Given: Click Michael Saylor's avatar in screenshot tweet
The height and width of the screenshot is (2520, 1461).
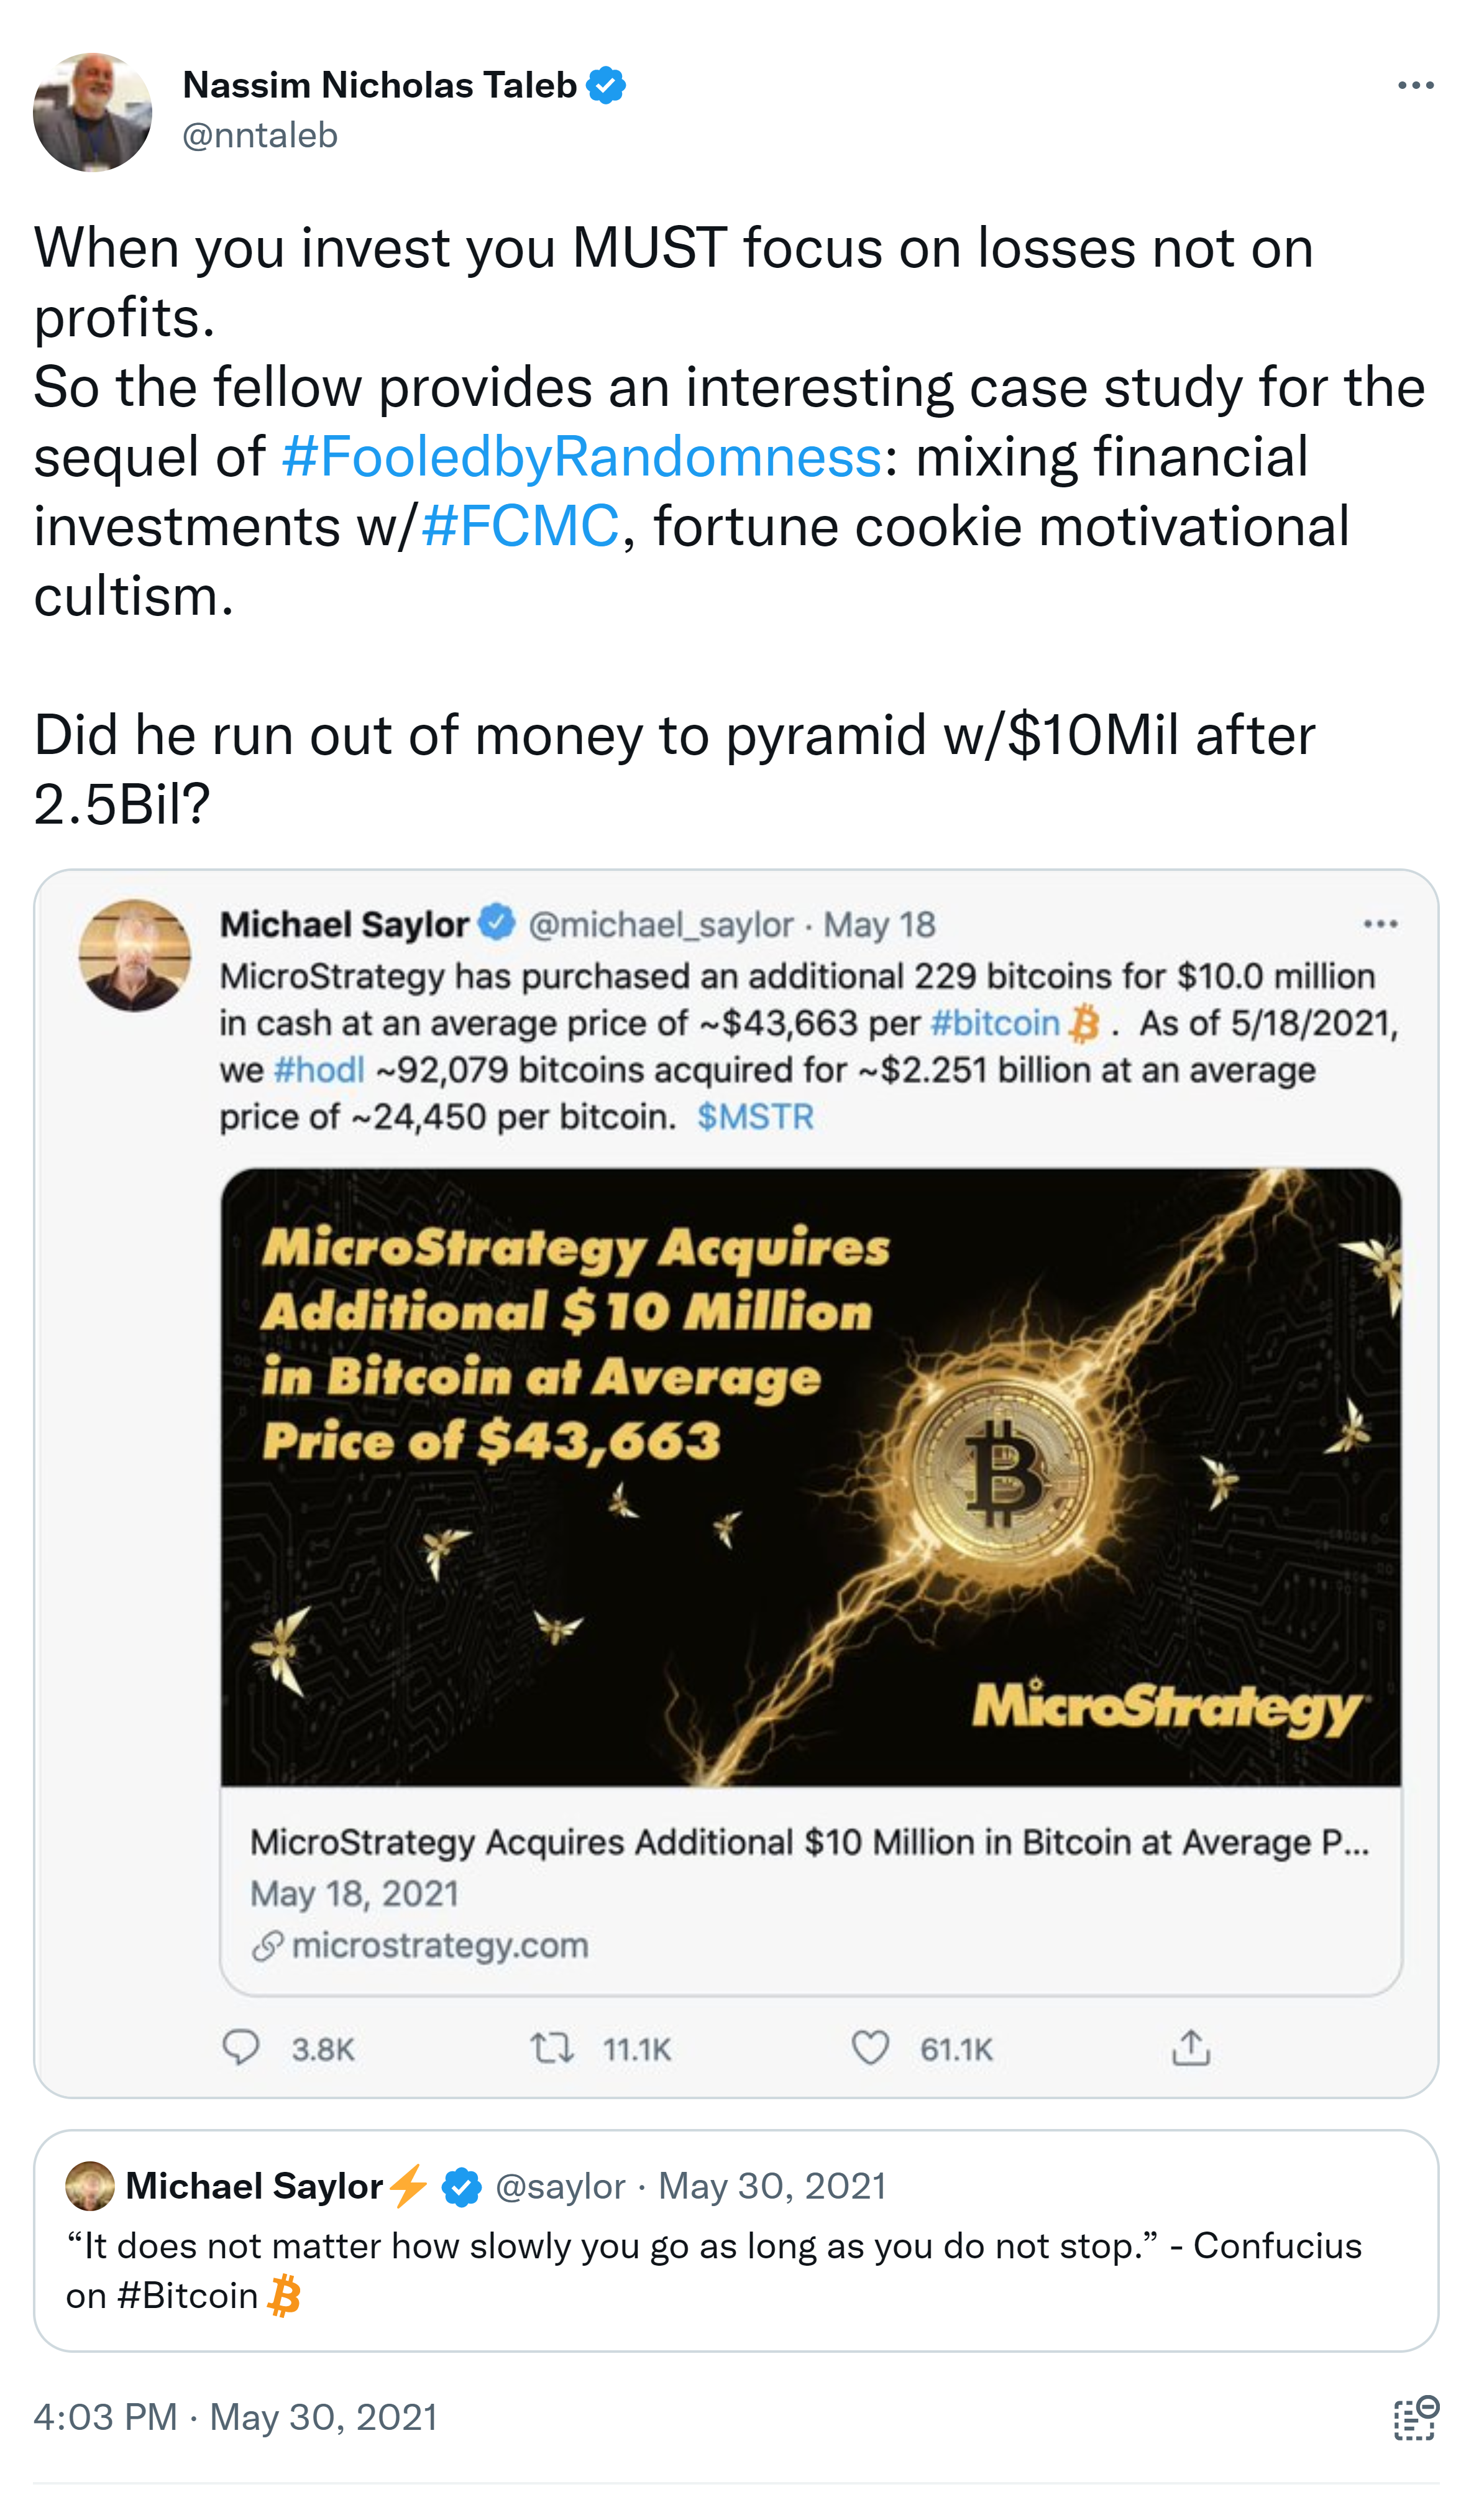Looking at the screenshot, I should click(x=135, y=955).
